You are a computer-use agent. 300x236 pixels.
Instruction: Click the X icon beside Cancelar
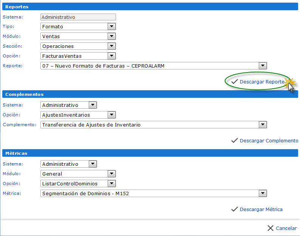click(x=270, y=228)
